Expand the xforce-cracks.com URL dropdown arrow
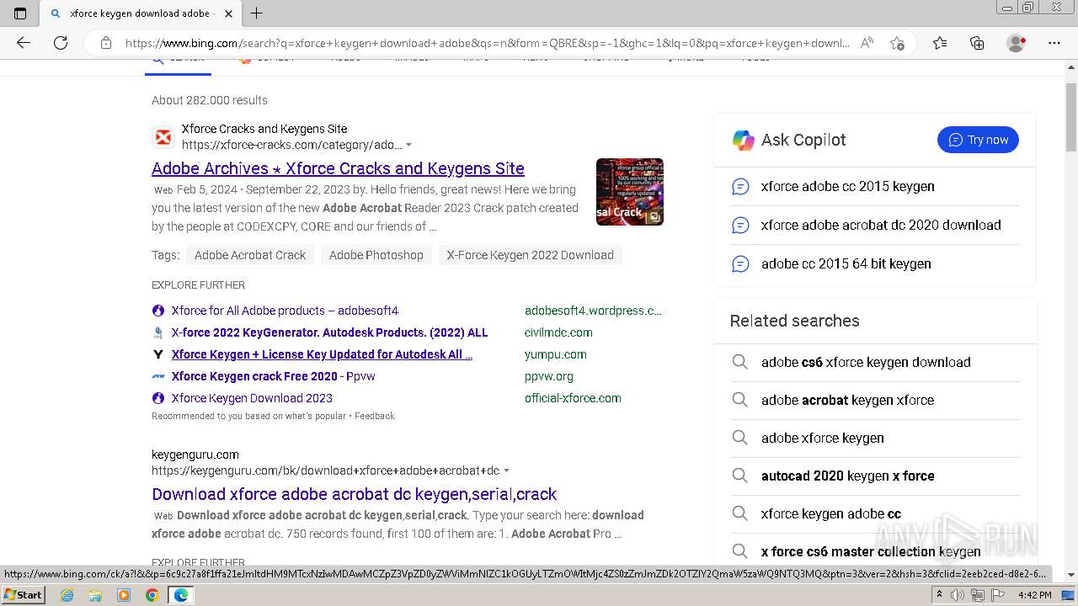 pos(409,146)
